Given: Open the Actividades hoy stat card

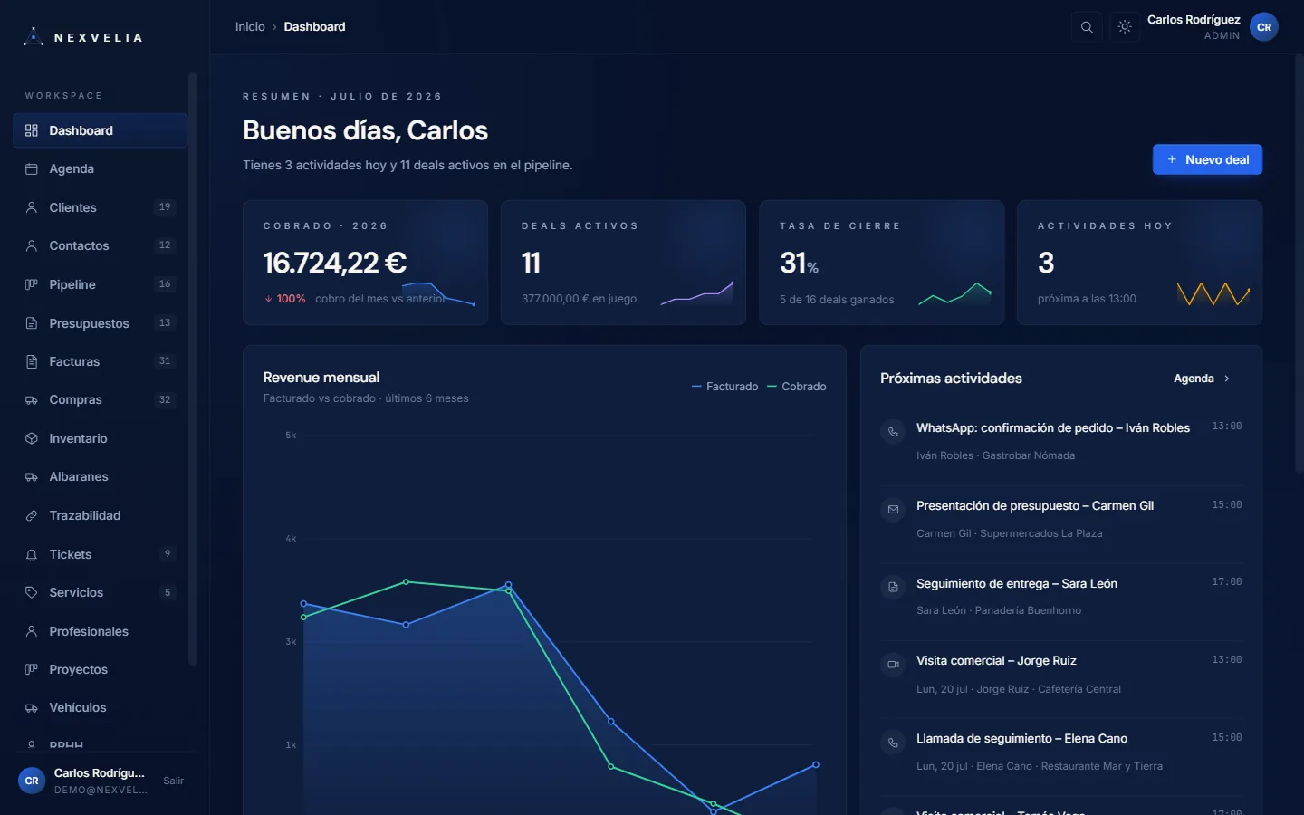Looking at the screenshot, I should [x=1139, y=263].
